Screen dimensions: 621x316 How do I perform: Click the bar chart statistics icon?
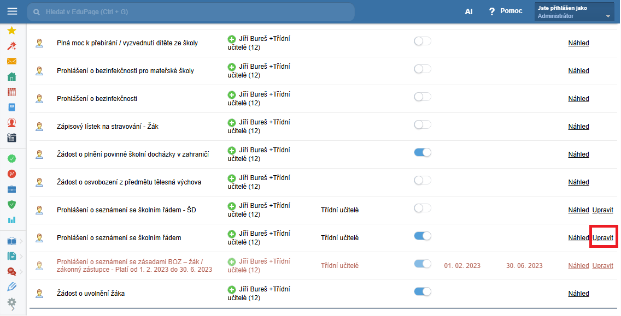[x=11, y=220]
